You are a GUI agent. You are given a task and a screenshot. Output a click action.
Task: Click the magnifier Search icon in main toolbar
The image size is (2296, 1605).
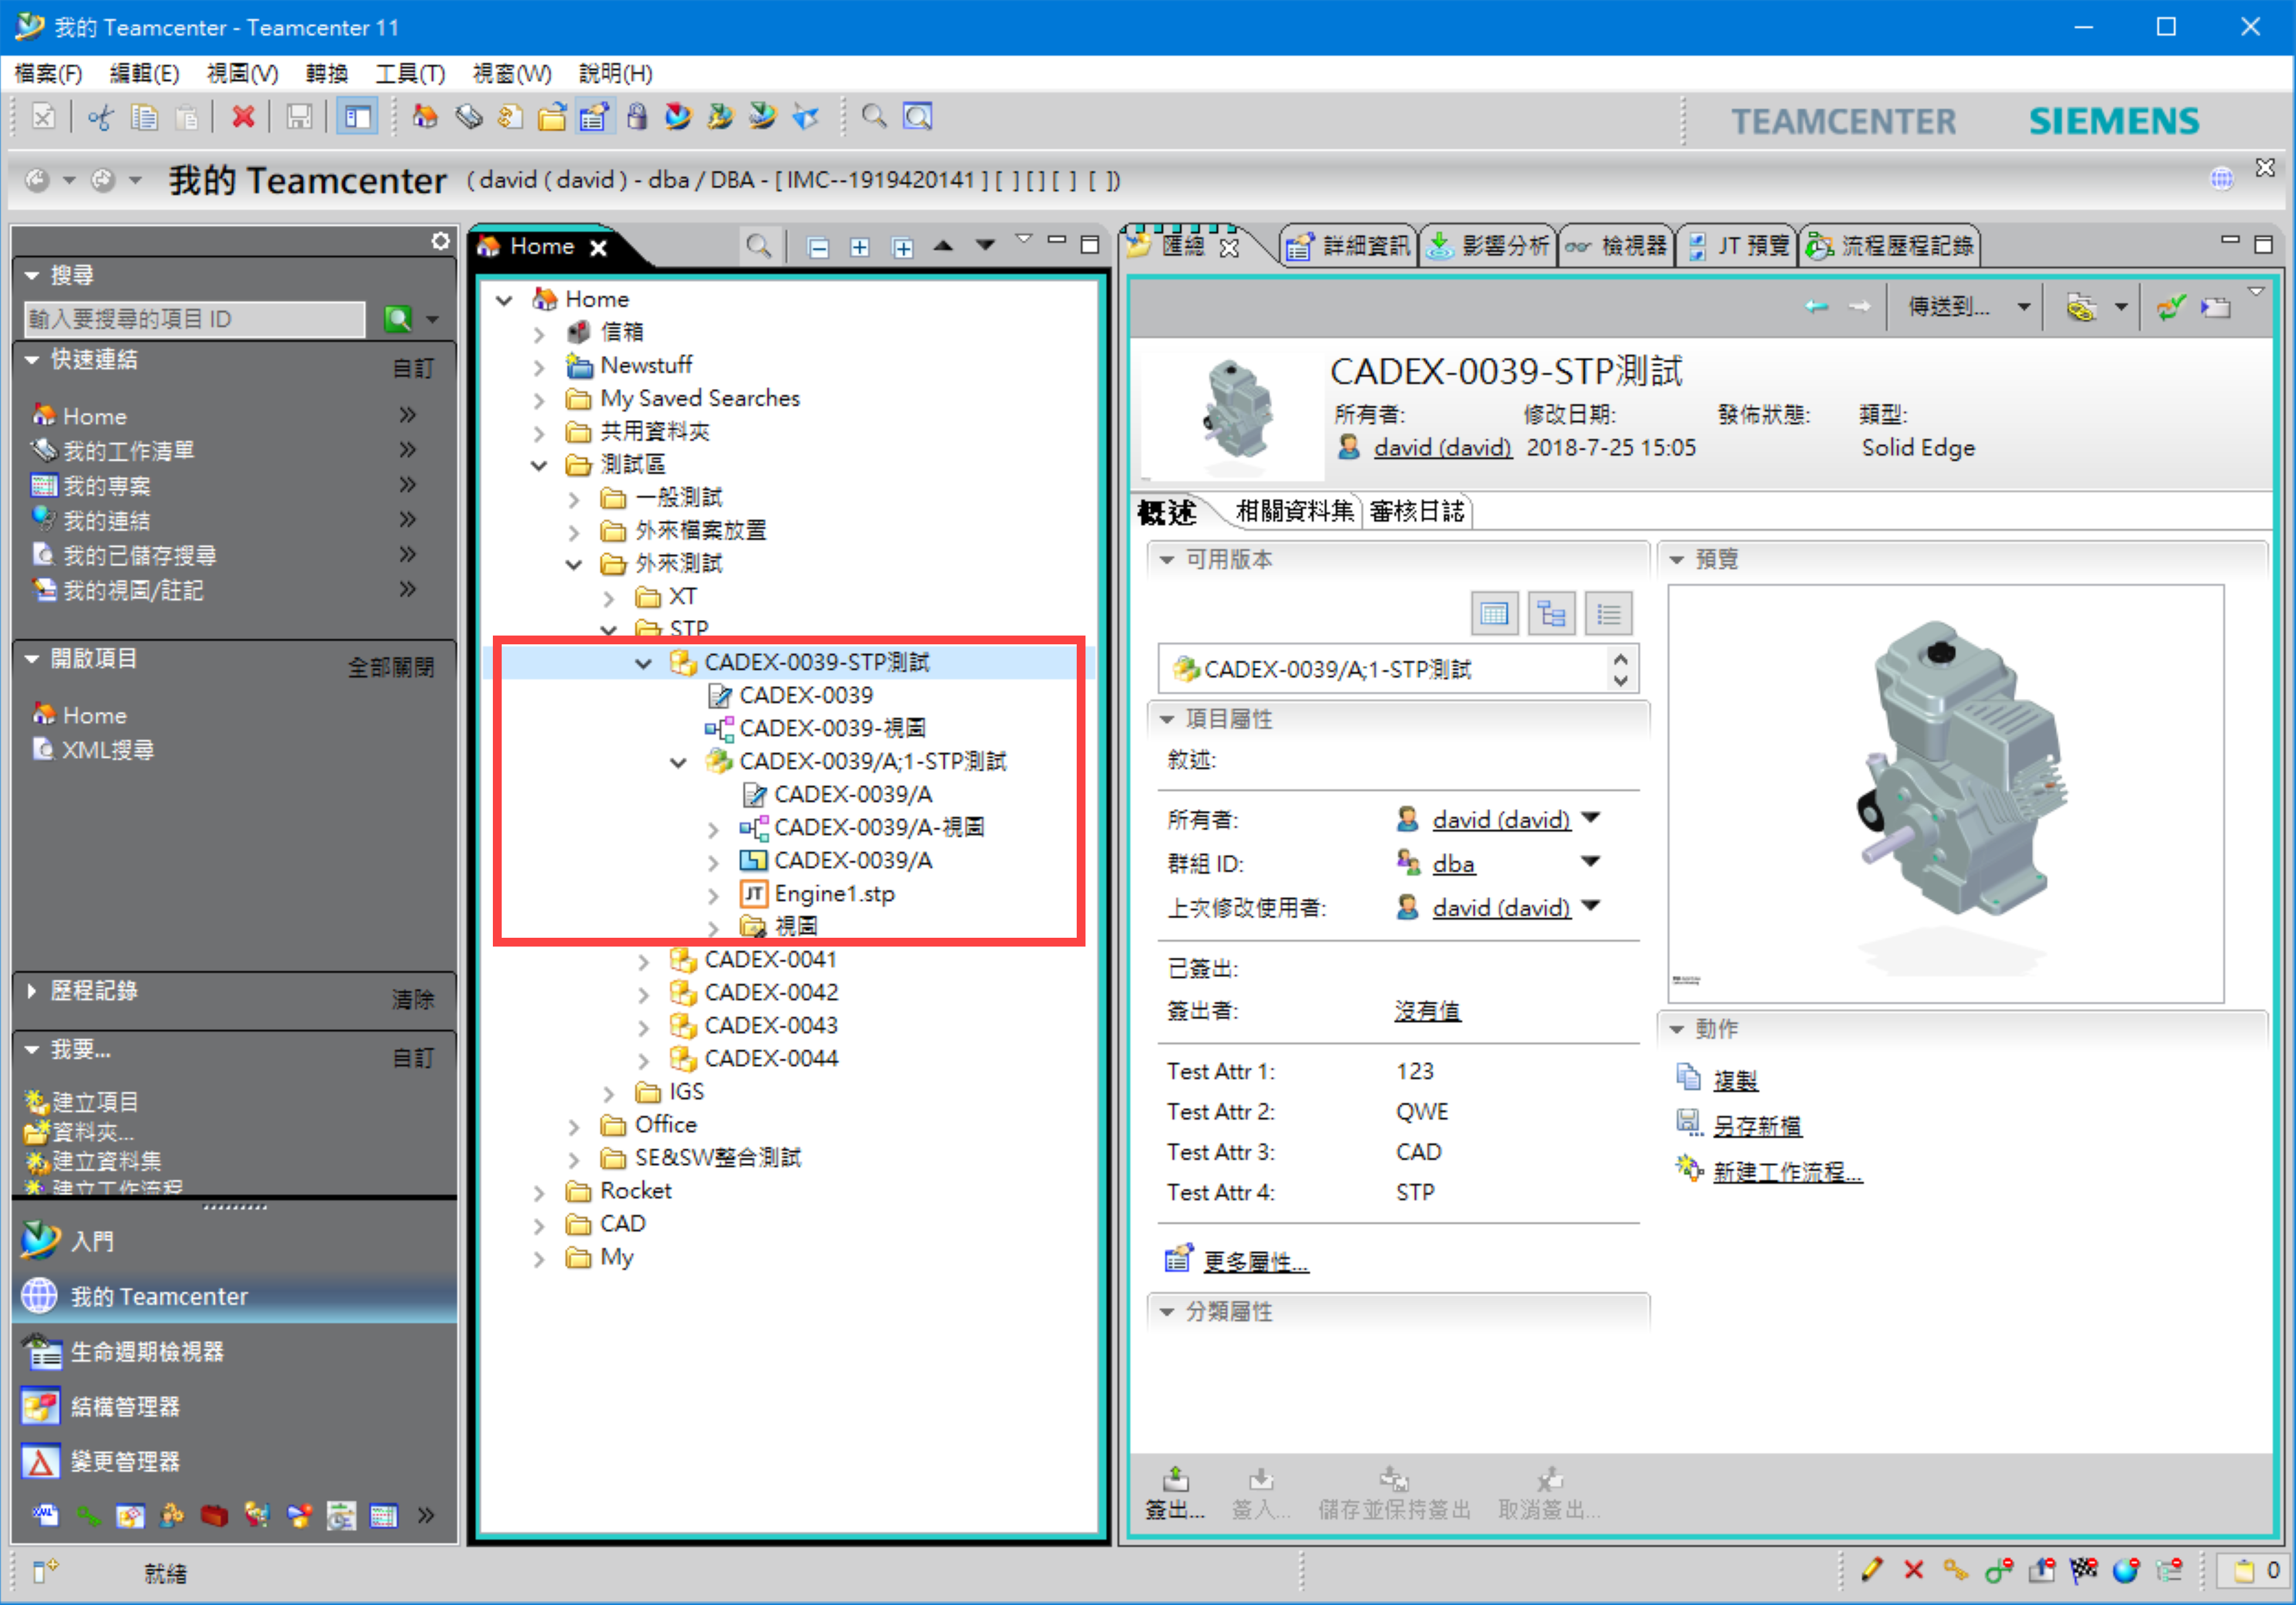[x=874, y=117]
